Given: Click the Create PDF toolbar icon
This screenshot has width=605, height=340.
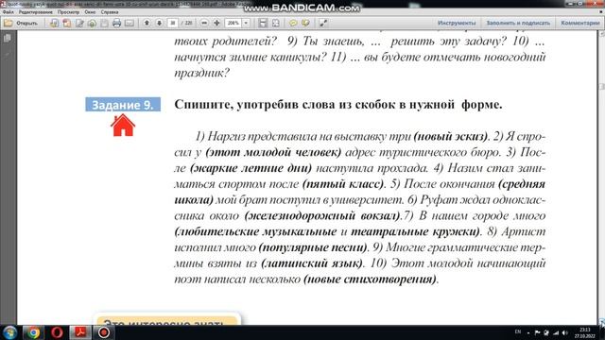Looking at the screenshot, I should tap(54, 23).
